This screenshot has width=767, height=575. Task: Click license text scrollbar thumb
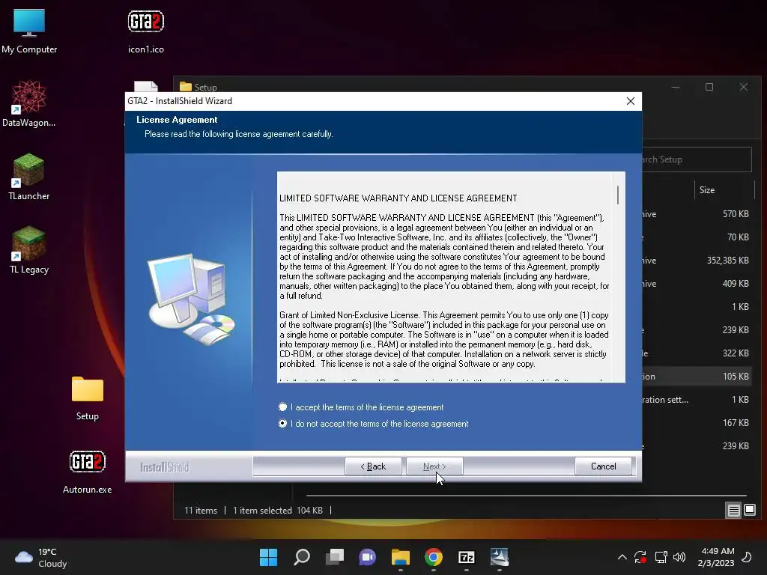point(618,195)
